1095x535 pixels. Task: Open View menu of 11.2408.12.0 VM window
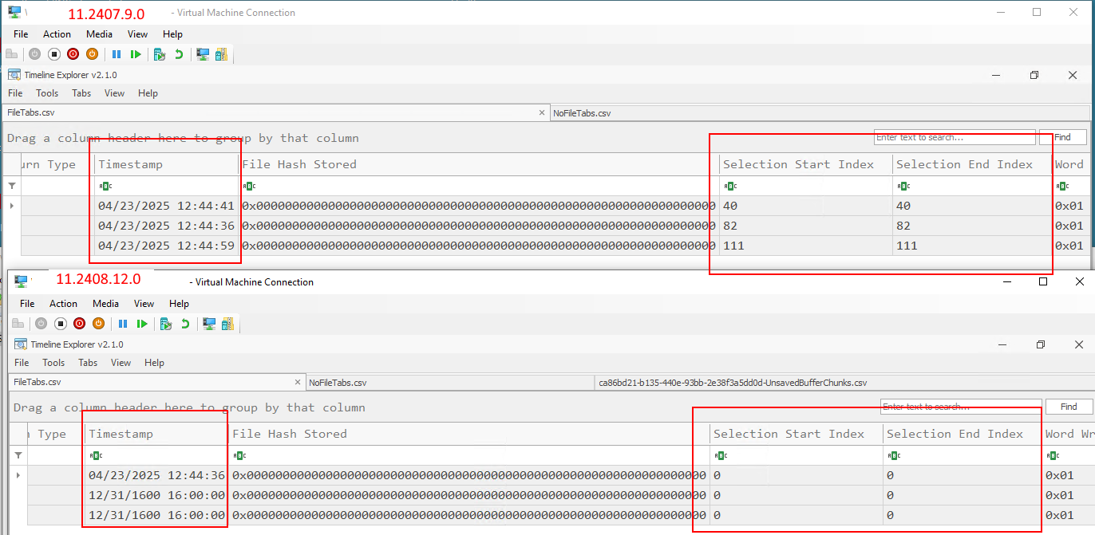(x=144, y=304)
